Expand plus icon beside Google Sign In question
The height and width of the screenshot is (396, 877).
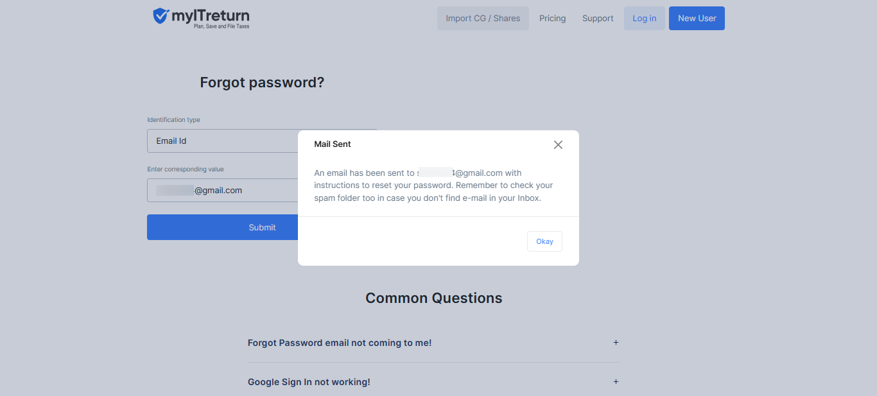616,382
